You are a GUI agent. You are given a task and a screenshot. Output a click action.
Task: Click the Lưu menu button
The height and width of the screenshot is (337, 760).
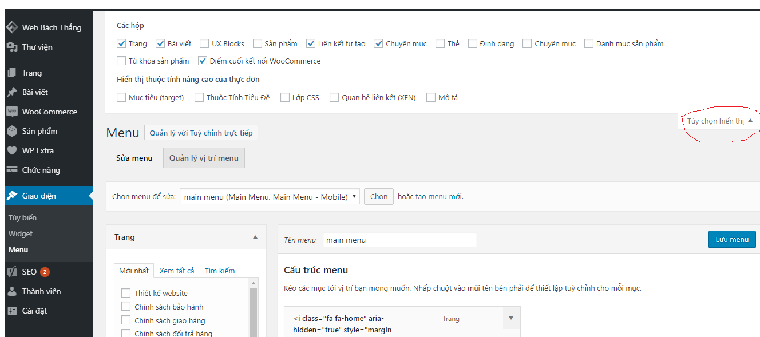pos(731,239)
